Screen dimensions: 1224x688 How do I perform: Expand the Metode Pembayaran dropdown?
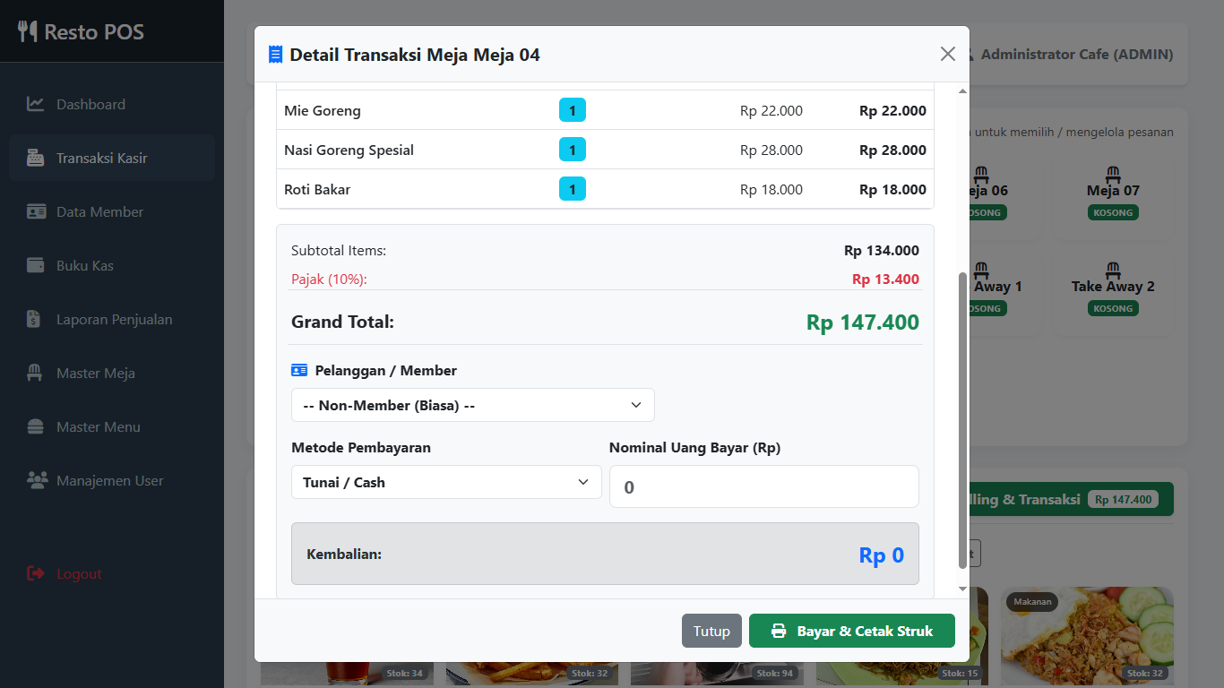[446, 482]
